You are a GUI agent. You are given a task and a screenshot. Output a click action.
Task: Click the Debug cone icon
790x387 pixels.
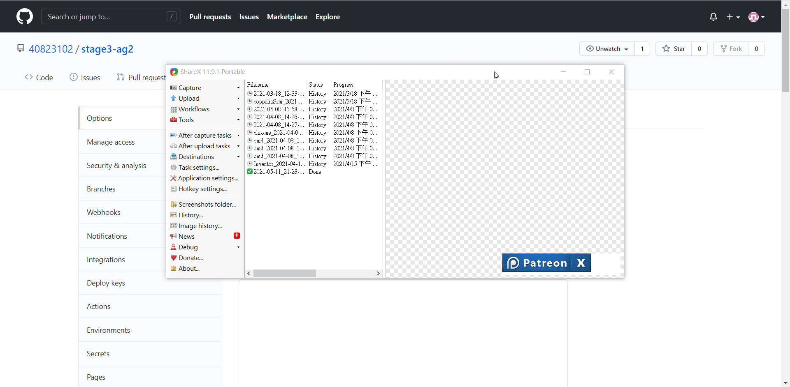174,247
